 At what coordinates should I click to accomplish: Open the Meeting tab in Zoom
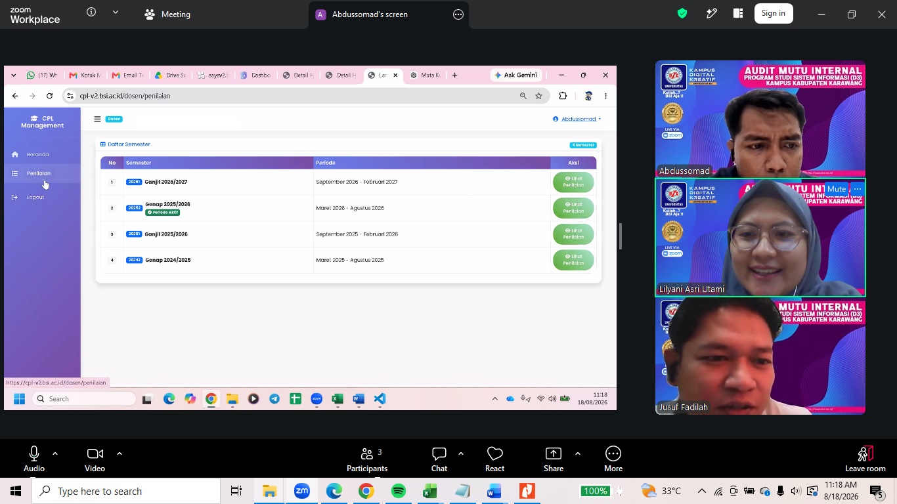167,14
